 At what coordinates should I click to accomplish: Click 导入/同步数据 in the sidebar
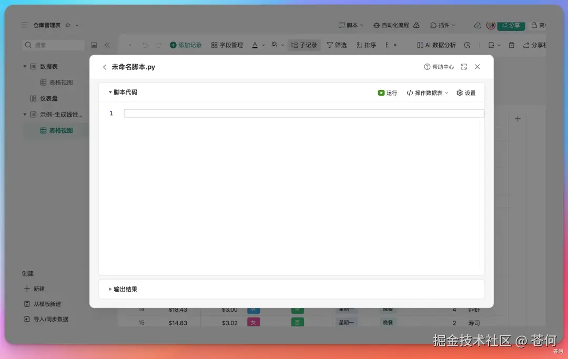[x=46, y=319]
